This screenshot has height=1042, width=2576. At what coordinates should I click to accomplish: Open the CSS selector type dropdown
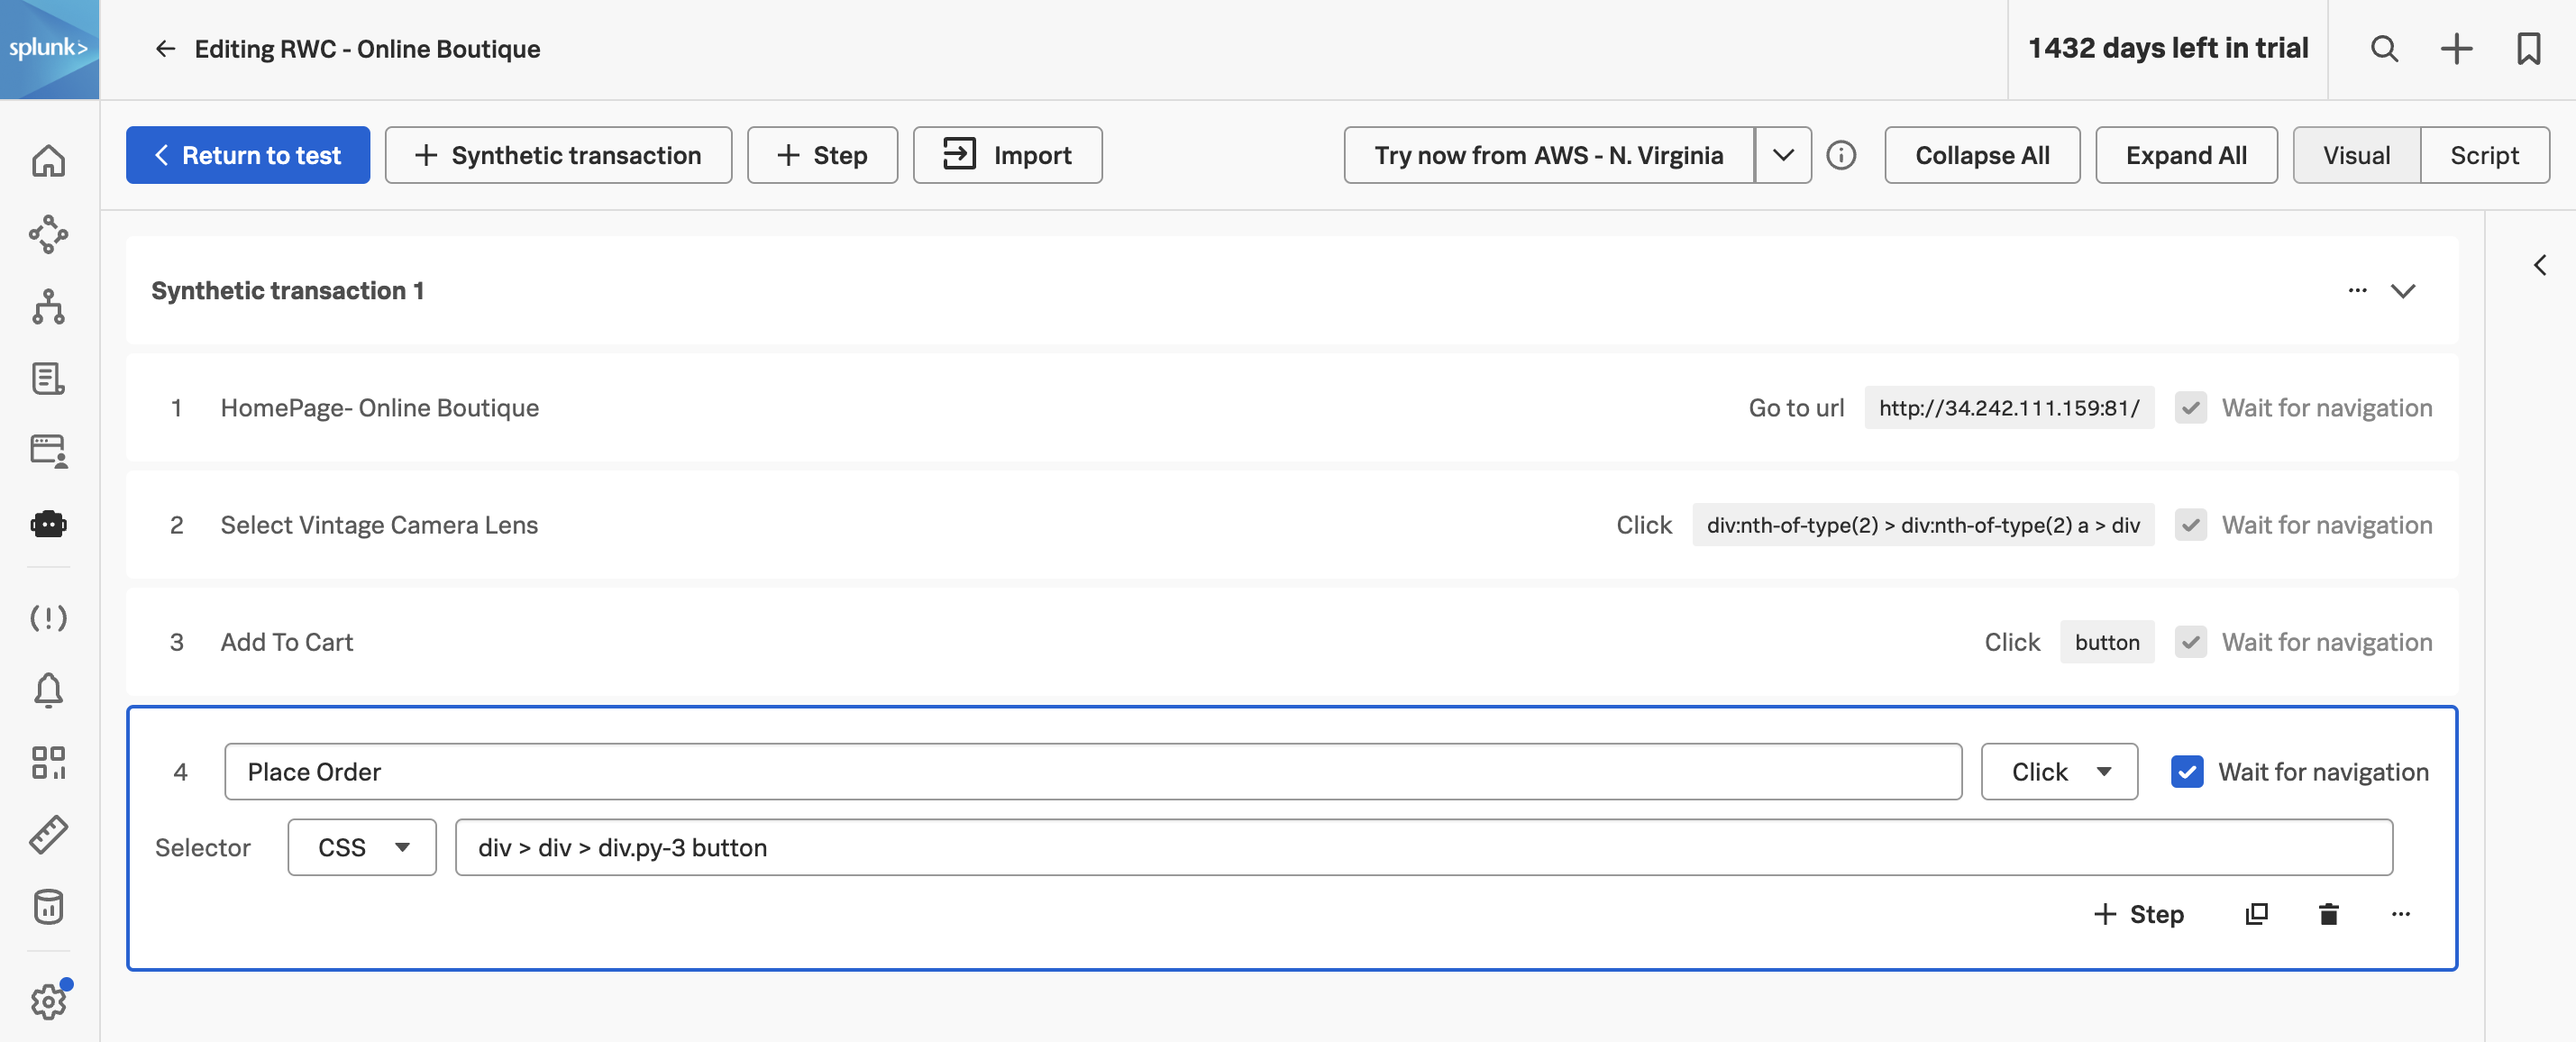[361, 847]
